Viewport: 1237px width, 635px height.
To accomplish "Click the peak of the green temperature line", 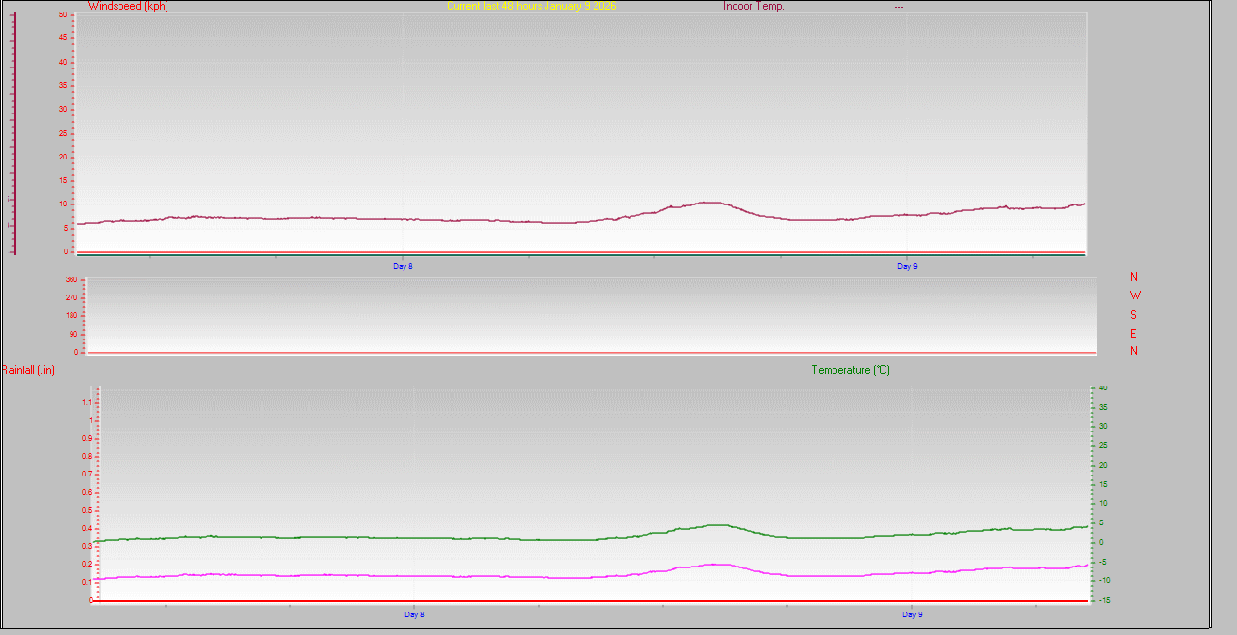I will pos(718,525).
